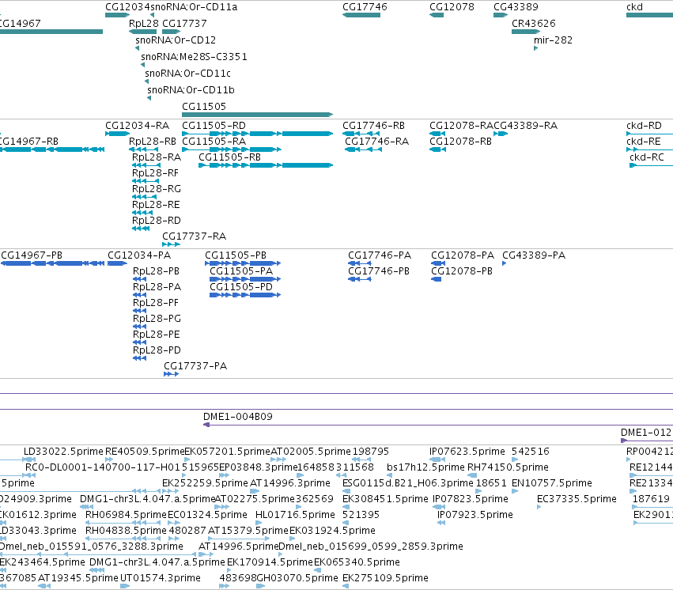Select transcript CG12078-RB label

point(460,141)
